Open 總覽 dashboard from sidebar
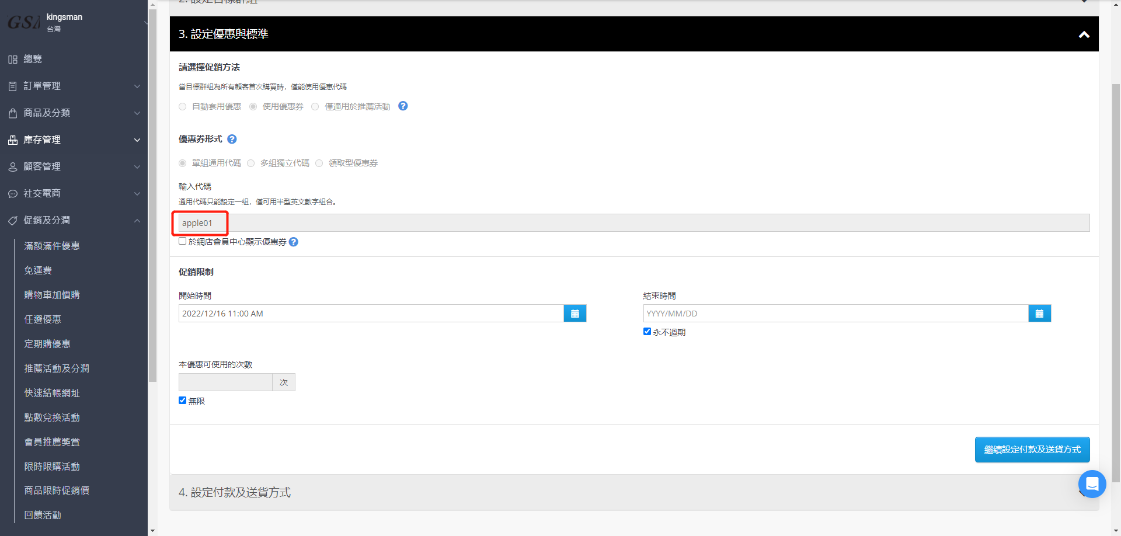 (x=33, y=59)
